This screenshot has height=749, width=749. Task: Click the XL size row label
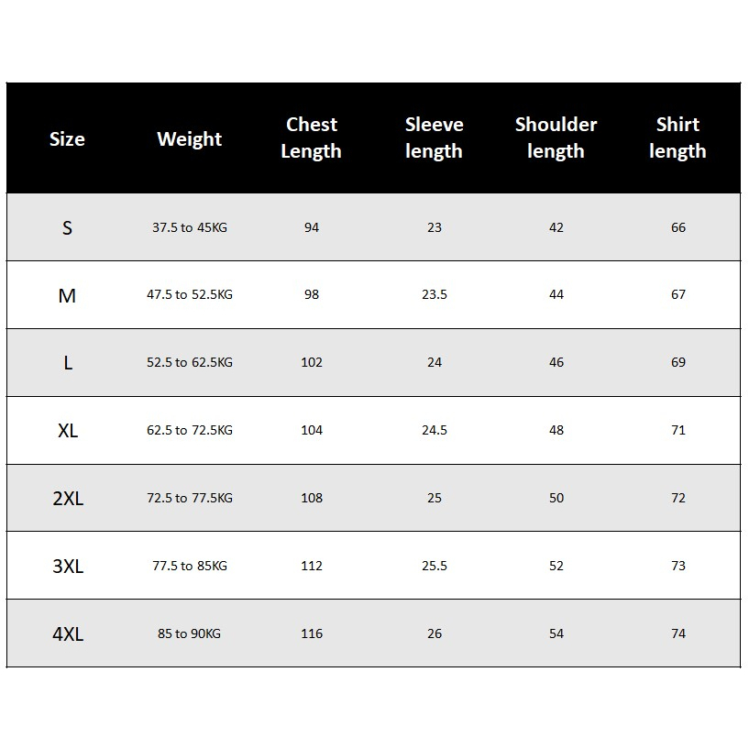click(x=68, y=431)
